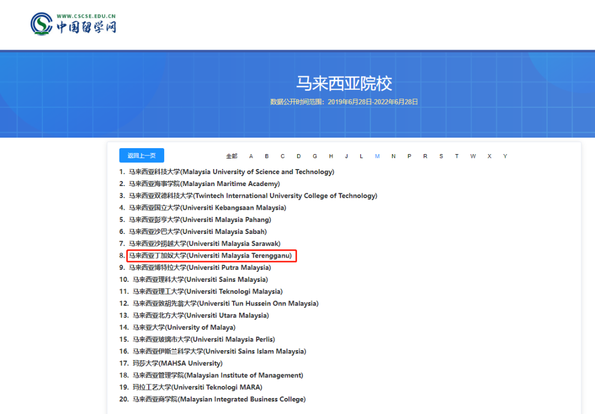595x414 pixels.
Task: Open Malaysia University of Science and Technology
Action: 231,172
